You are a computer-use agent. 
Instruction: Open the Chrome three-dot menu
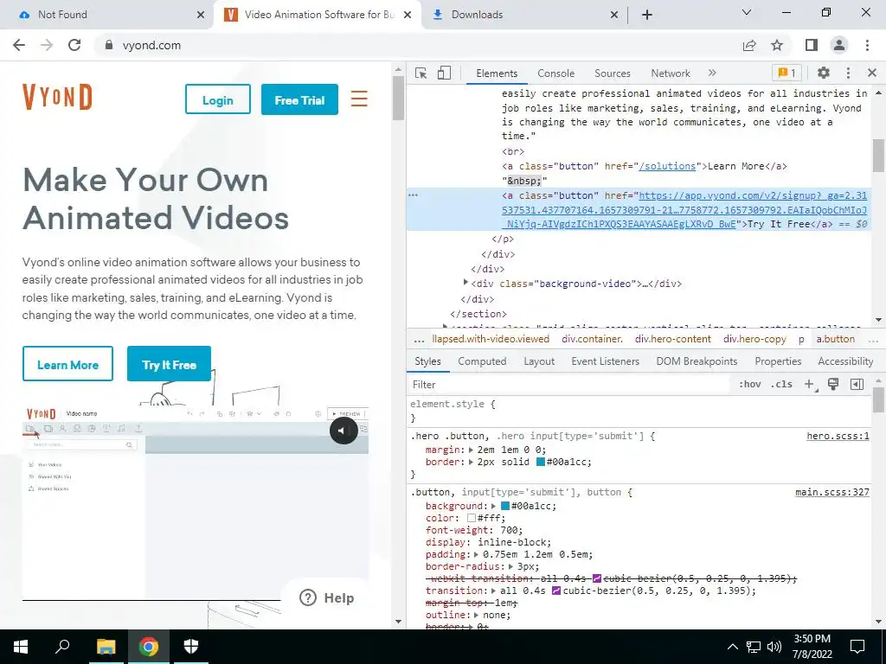(867, 45)
